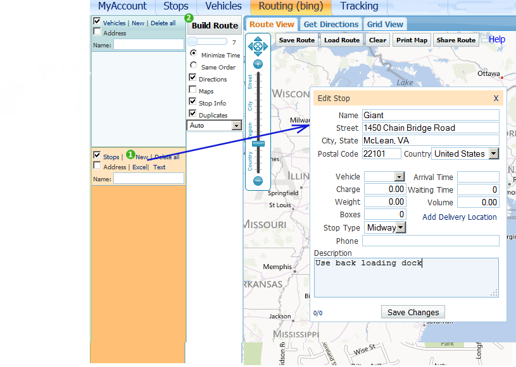Click the center compass icon on the map

[x=258, y=46]
